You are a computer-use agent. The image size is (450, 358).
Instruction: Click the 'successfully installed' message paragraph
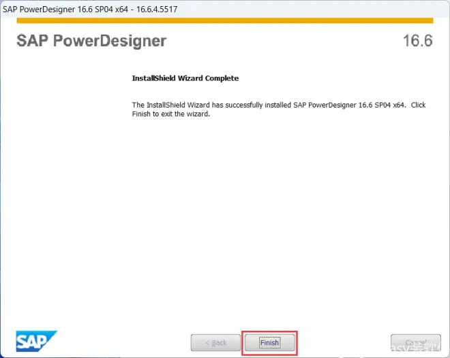tap(279, 110)
